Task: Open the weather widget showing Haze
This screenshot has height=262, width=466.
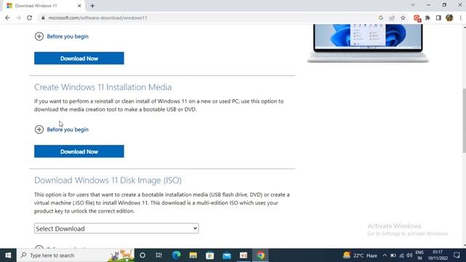Action: click(x=360, y=255)
